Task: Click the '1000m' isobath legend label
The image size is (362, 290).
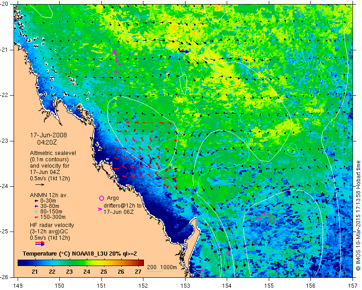Action: point(168,267)
